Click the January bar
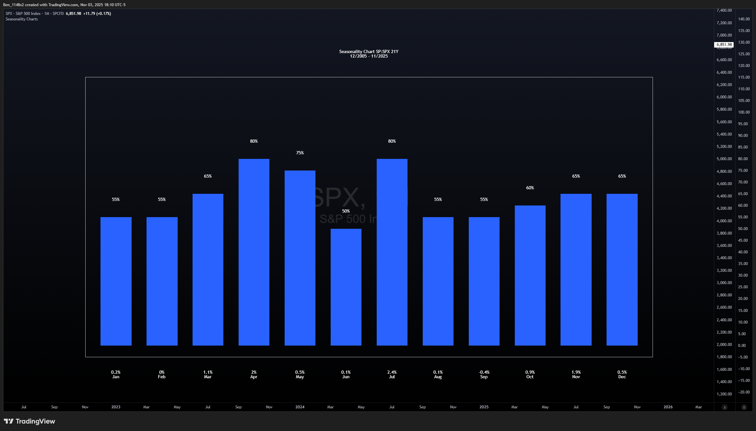The image size is (756, 431). pos(116,281)
